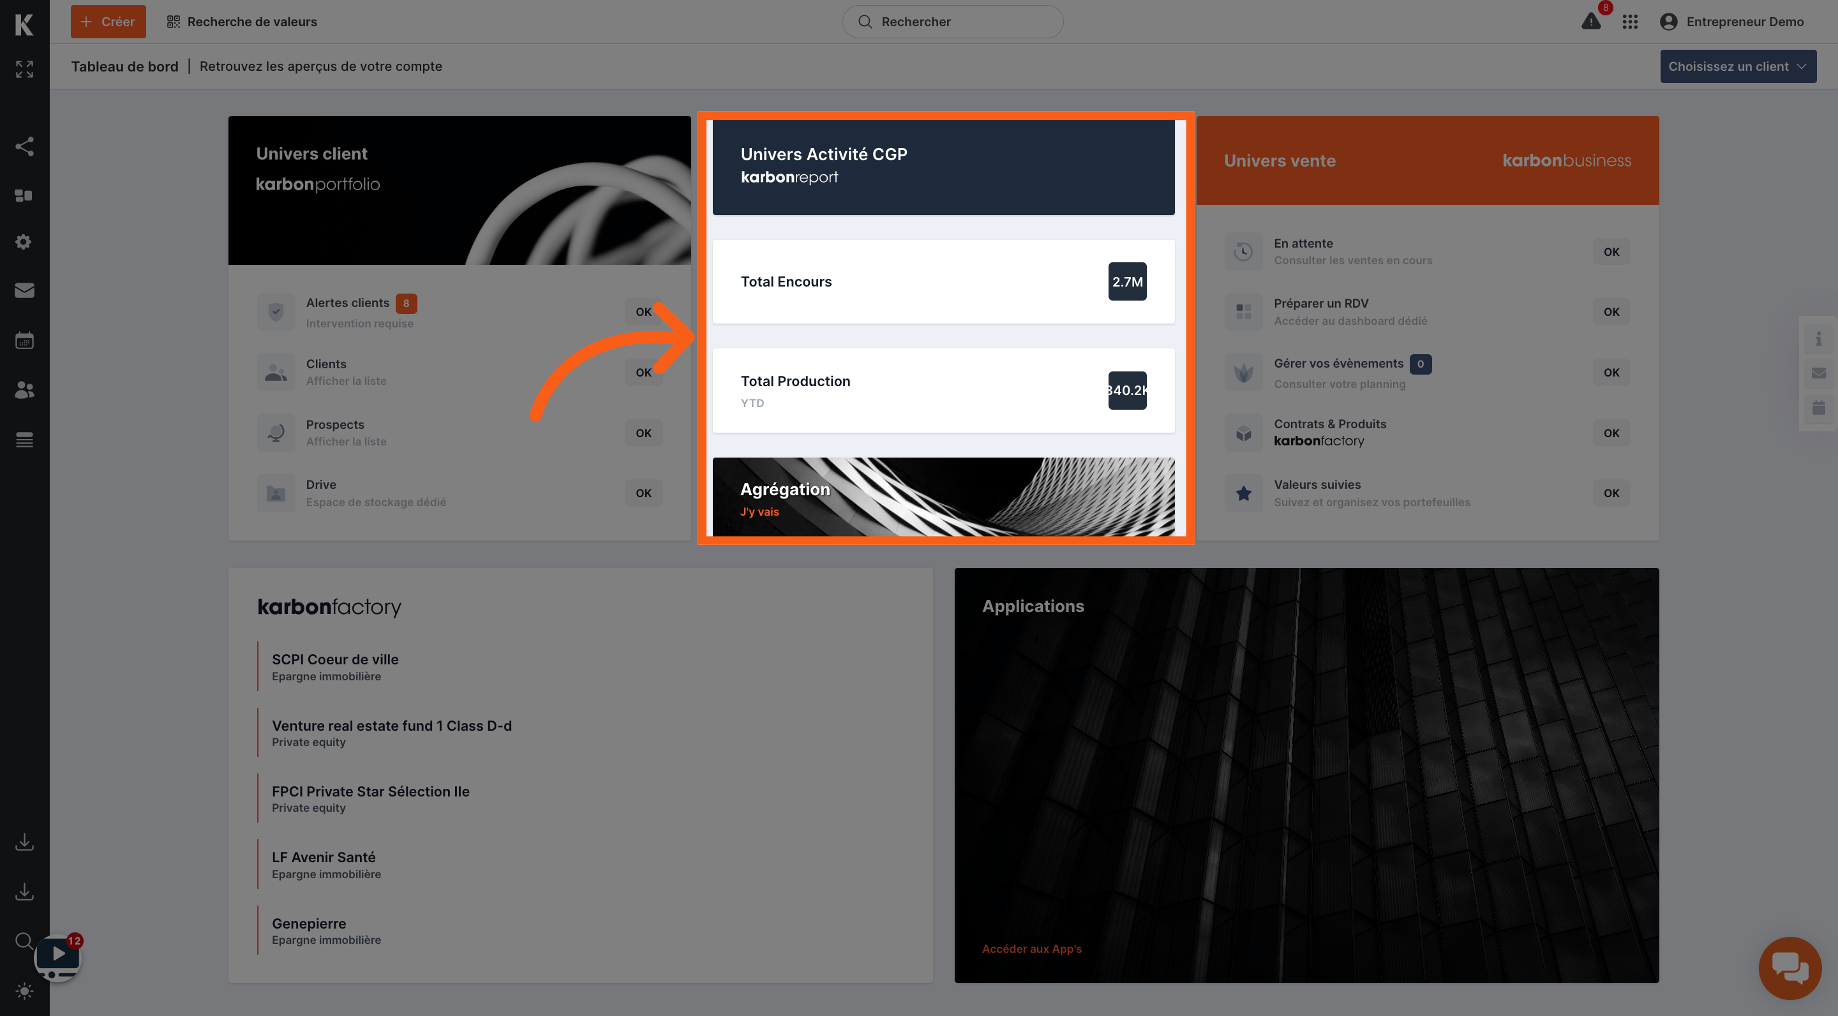
Task: Click the Drive folder icon
Action: [276, 493]
